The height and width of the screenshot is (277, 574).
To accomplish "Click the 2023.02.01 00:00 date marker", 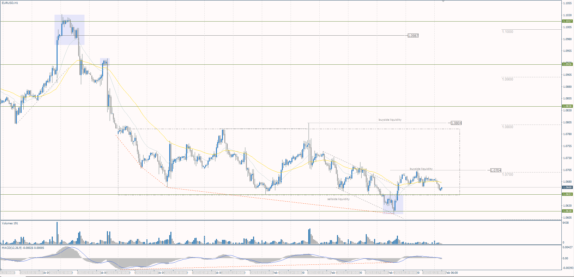I will (31, 273).
